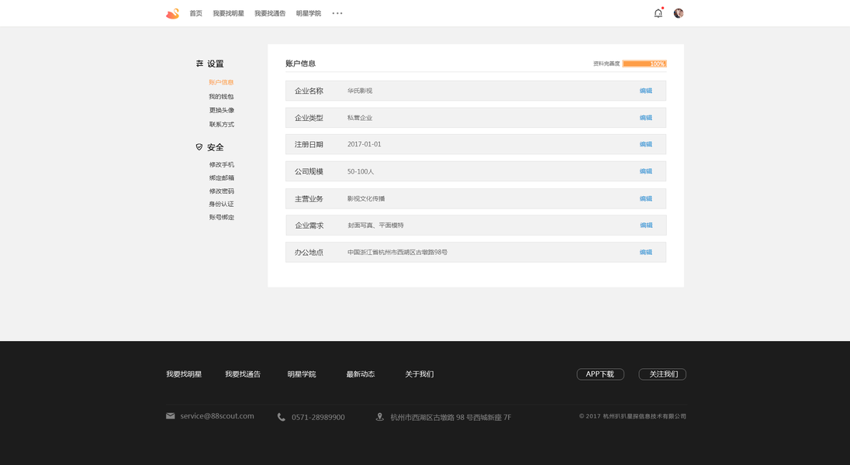The width and height of the screenshot is (850, 465).
Task: Click the footer location pin icon
Action: pos(379,417)
